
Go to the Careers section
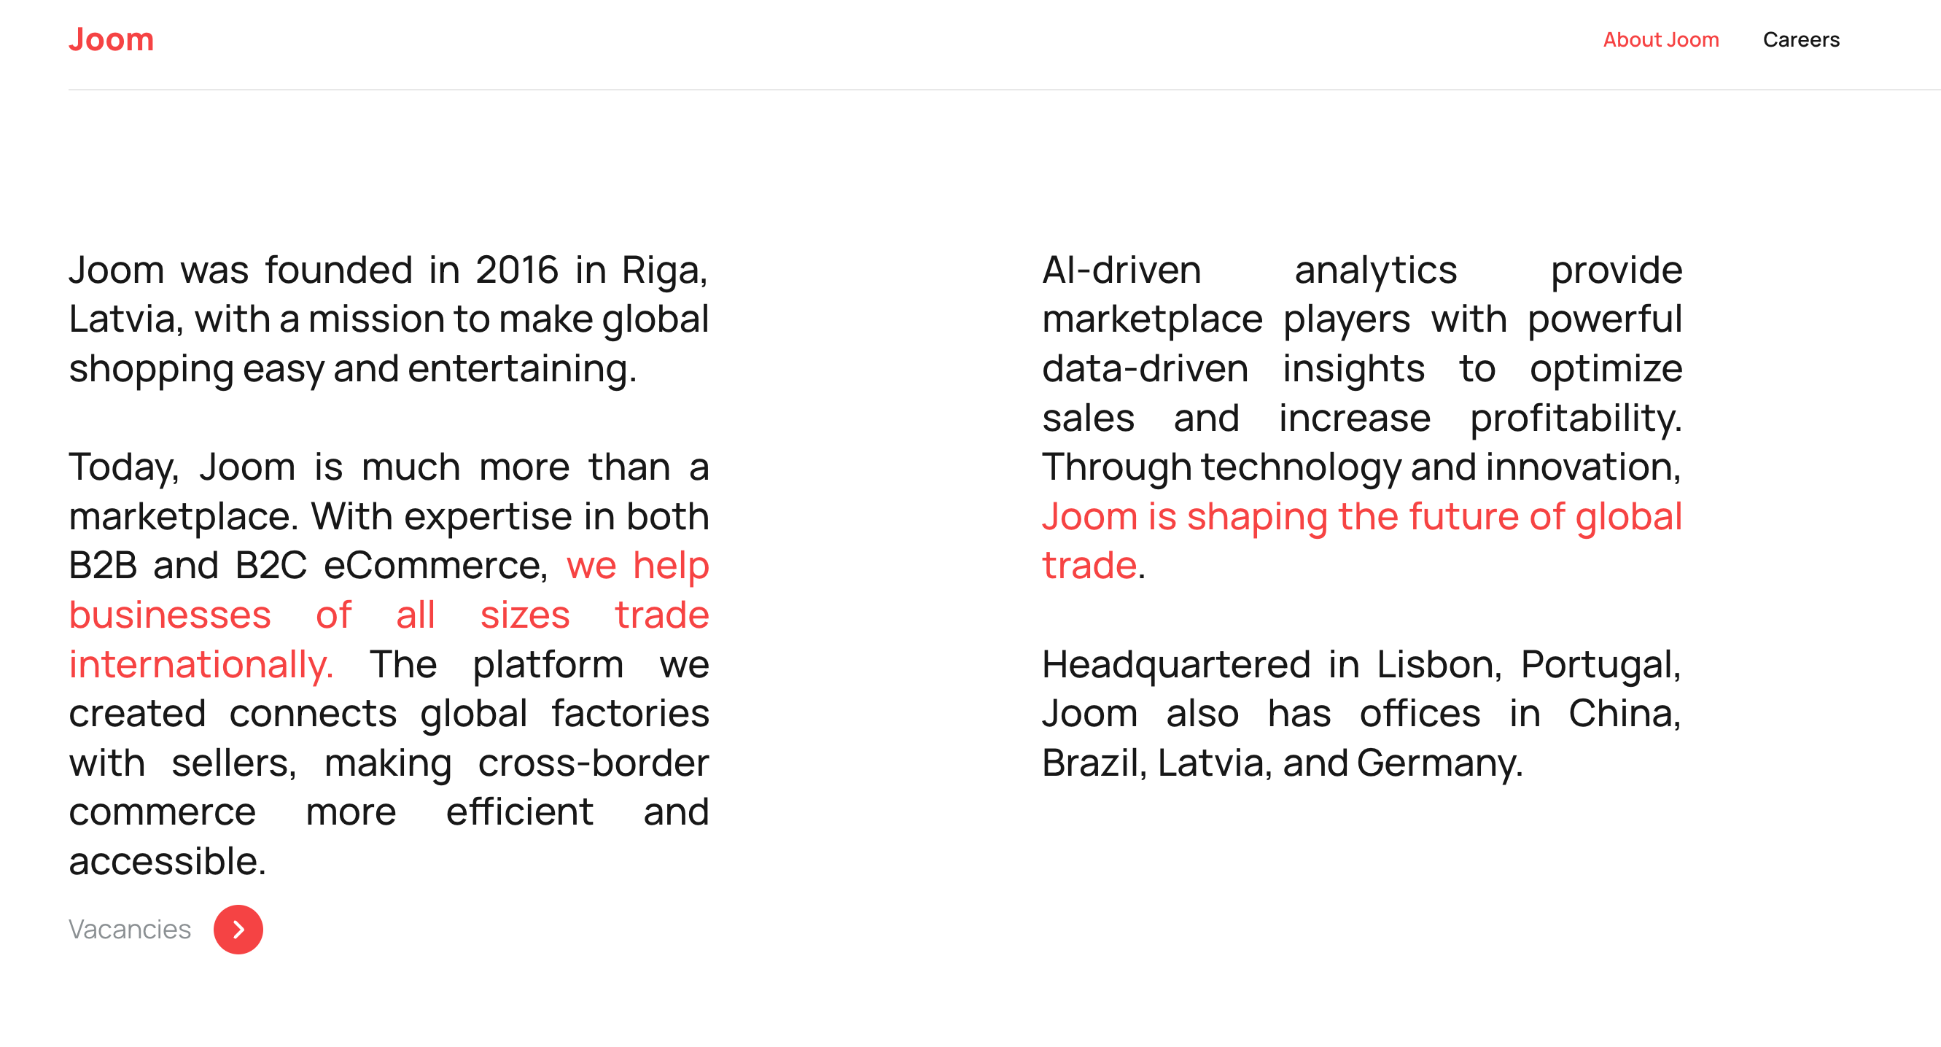coord(1801,39)
